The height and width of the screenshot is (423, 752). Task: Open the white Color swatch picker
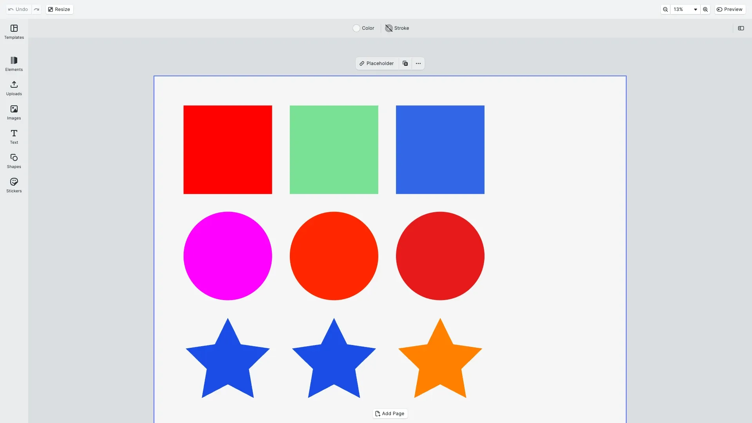356,28
